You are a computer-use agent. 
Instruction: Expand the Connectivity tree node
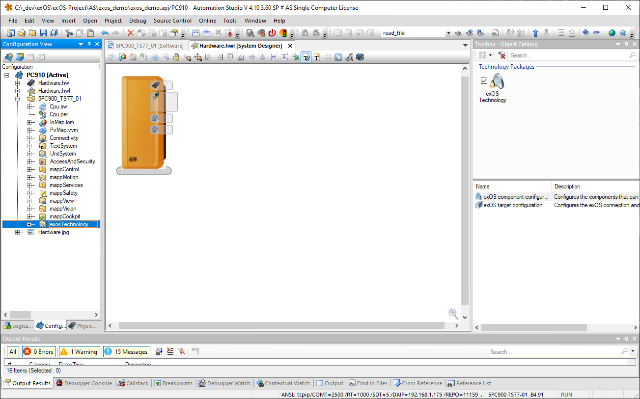click(x=29, y=138)
